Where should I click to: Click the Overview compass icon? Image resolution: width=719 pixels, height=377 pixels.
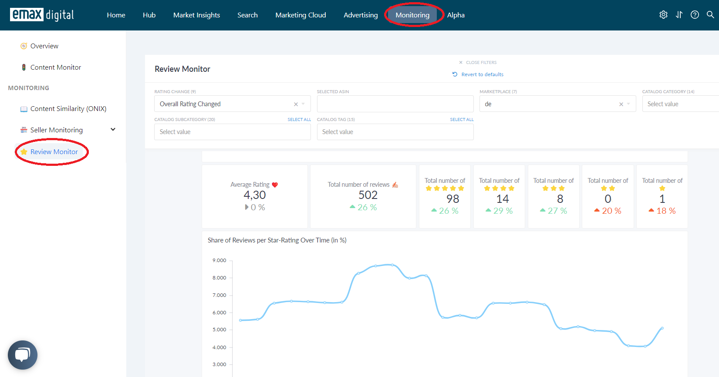(24, 46)
